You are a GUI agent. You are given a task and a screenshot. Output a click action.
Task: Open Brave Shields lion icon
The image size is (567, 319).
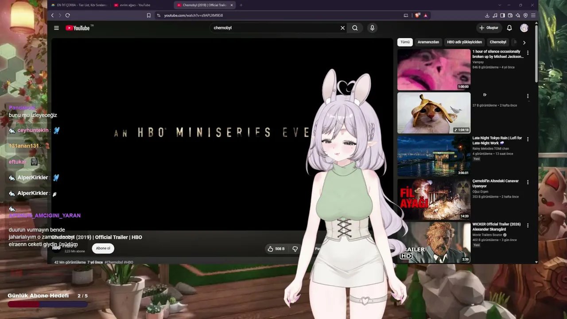(417, 16)
